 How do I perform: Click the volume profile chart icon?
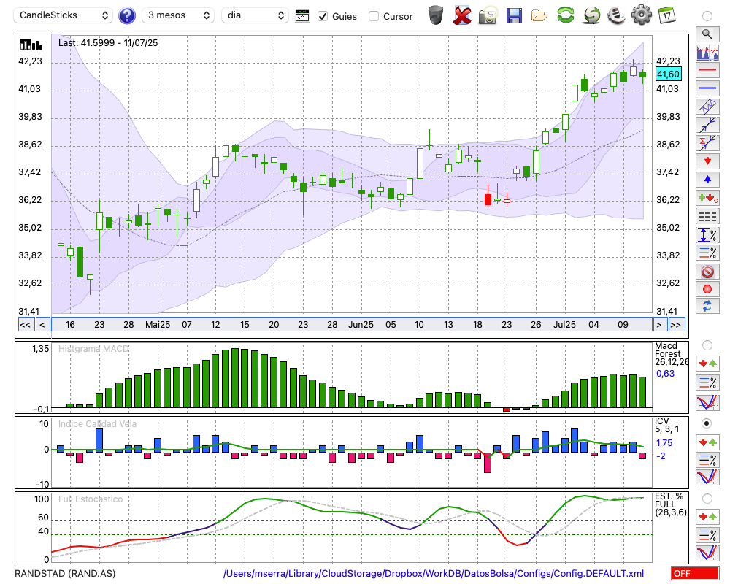[707, 52]
